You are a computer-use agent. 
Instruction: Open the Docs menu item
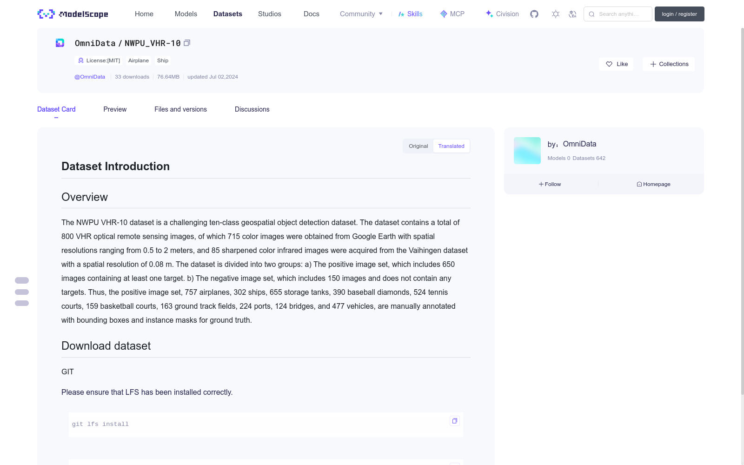(x=312, y=14)
